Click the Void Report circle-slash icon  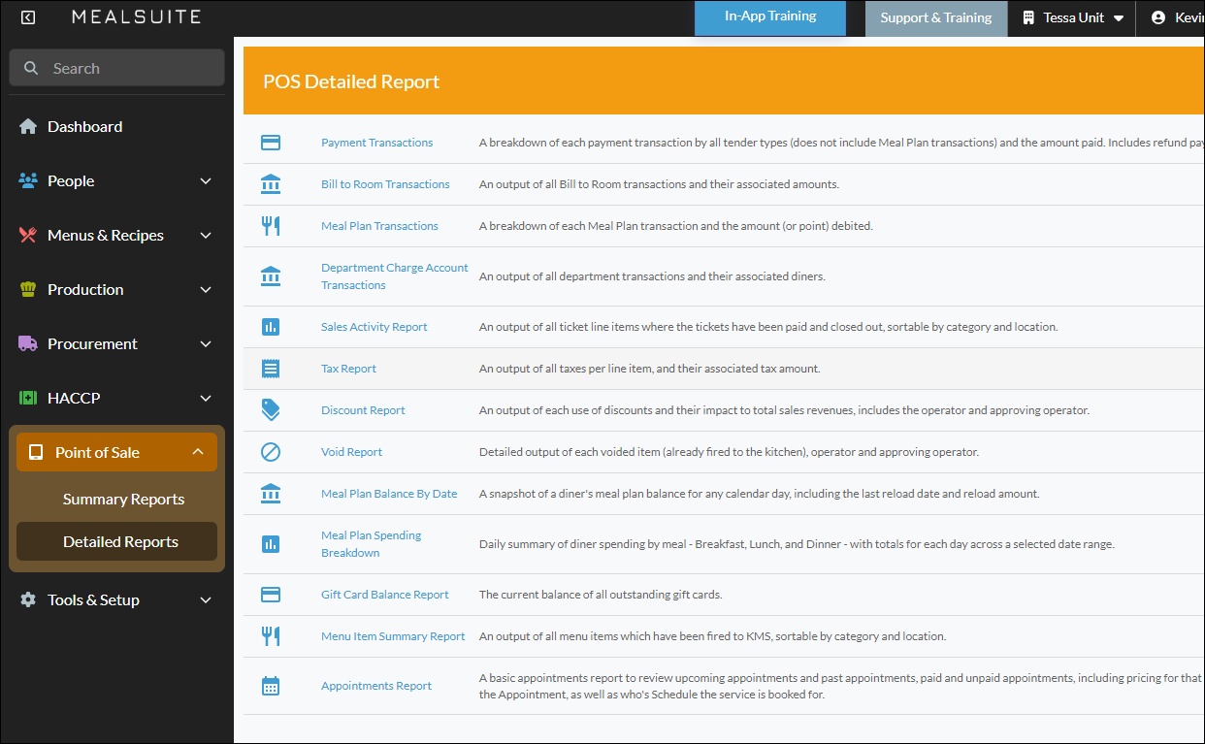click(271, 452)
